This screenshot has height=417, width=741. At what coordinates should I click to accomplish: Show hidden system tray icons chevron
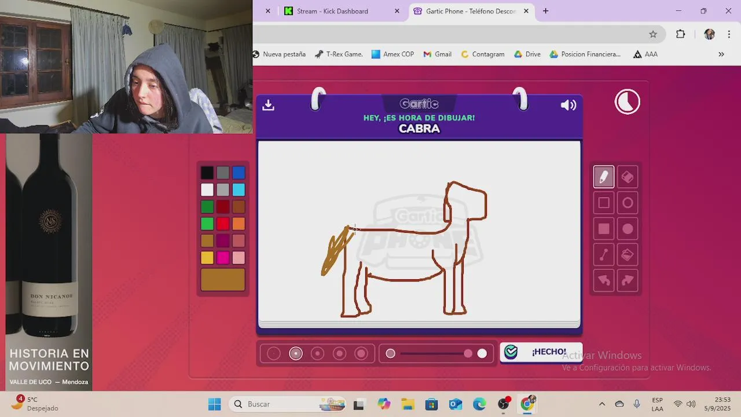click(x=602, y=404)
